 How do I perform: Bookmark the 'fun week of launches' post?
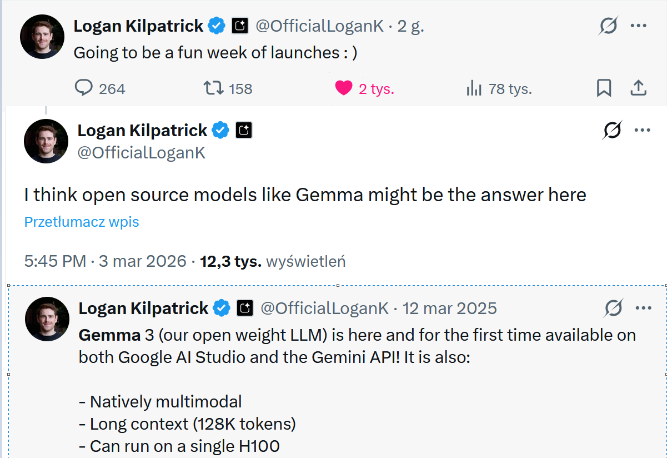(x=604, y=88)
